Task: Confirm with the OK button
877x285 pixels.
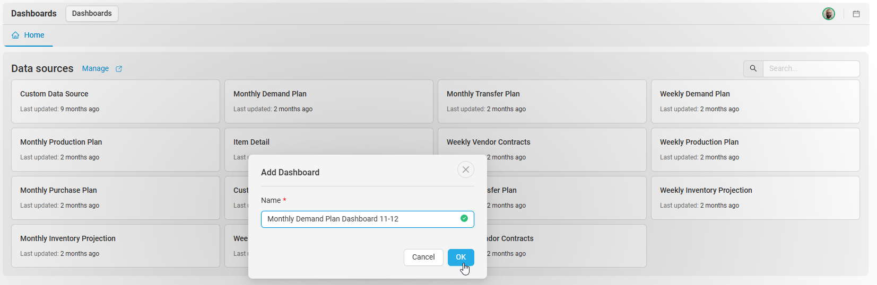Action: [x=461, y=257]
